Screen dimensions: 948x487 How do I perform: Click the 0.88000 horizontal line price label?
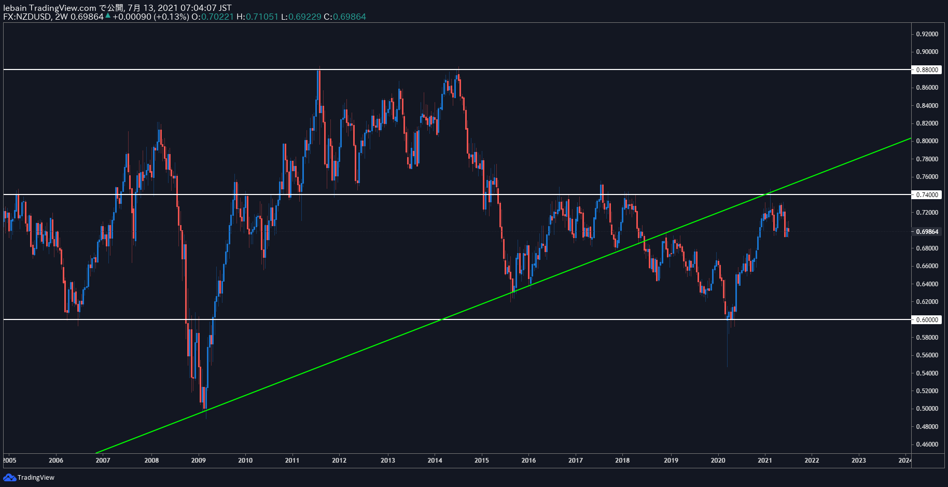point(926,69)
